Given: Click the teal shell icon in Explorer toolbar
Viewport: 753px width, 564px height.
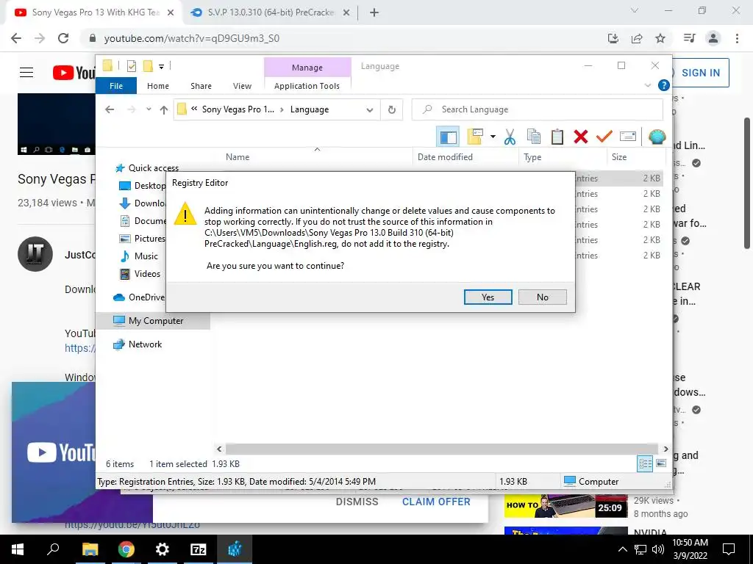Looking at the screenshot, I should (x=657, y=137).
